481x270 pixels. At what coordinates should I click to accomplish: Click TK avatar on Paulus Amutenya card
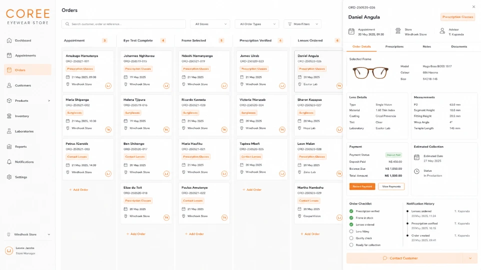point(224,218)
